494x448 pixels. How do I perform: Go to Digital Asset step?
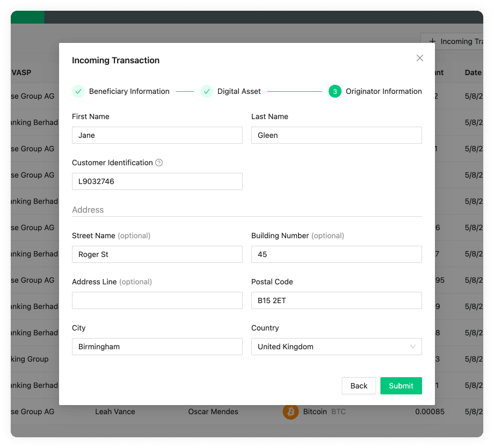(239, 91)
